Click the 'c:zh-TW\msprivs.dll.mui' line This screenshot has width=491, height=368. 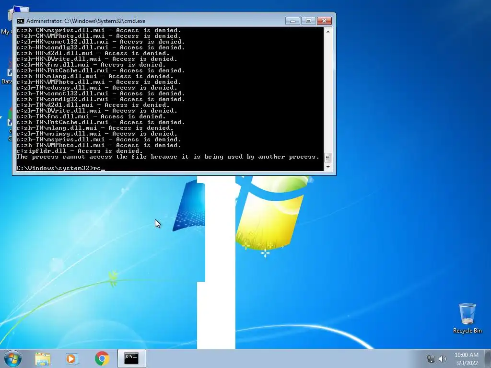click(99, 139)
